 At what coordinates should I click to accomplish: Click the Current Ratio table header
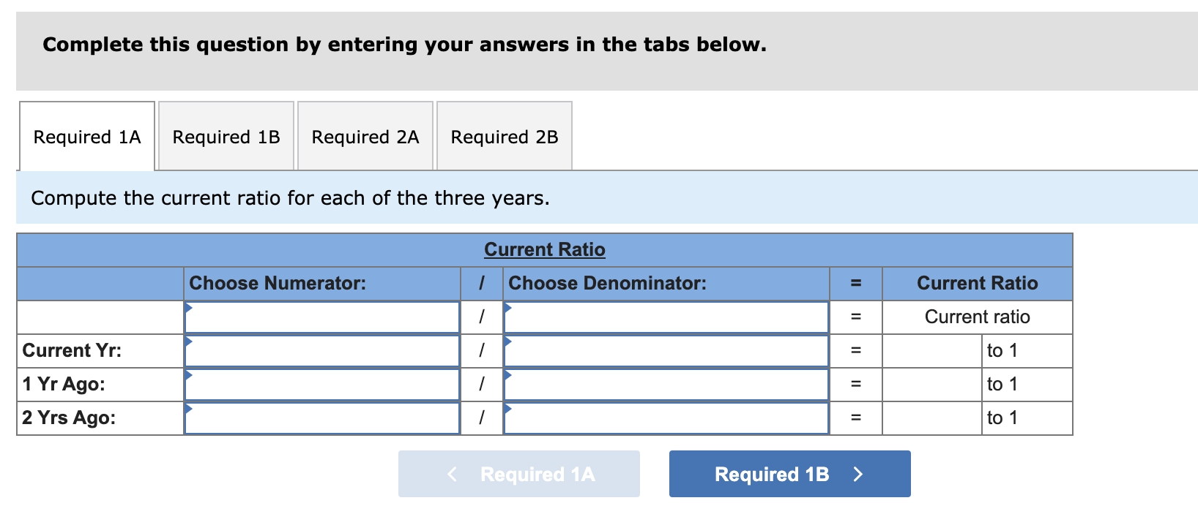(544, 249)
